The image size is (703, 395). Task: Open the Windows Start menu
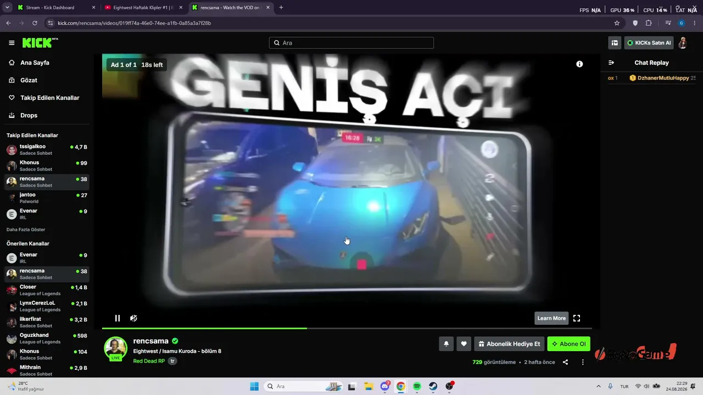[x=254, y=386]
